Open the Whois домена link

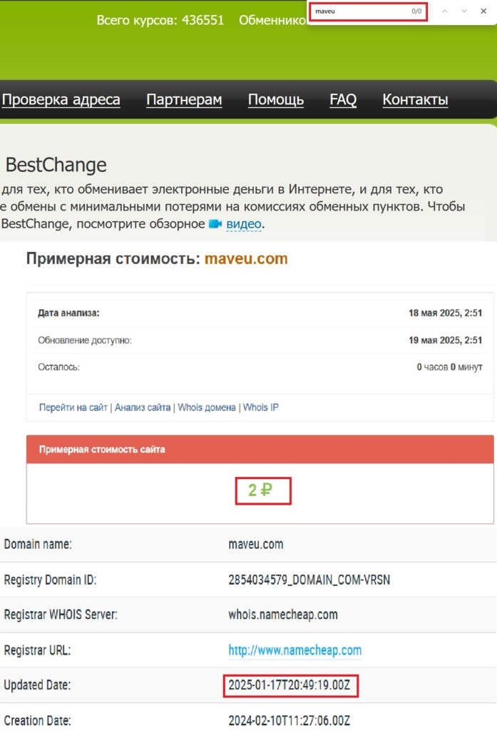tap(207, 408)
